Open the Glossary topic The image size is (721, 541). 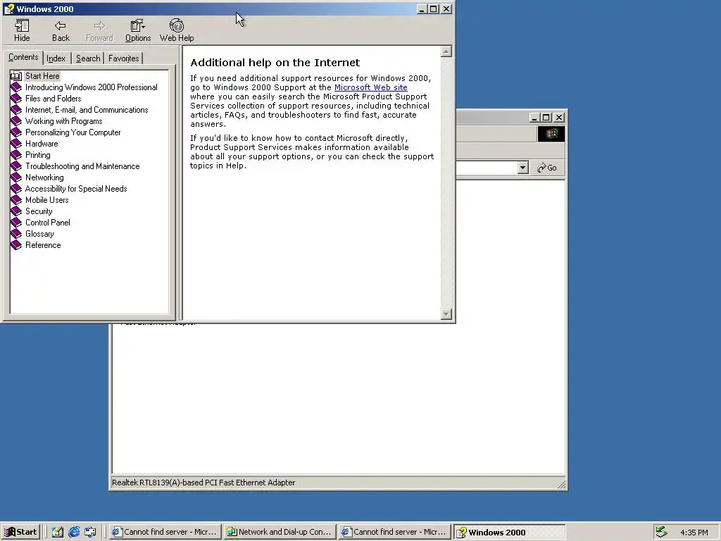(39, 234)
